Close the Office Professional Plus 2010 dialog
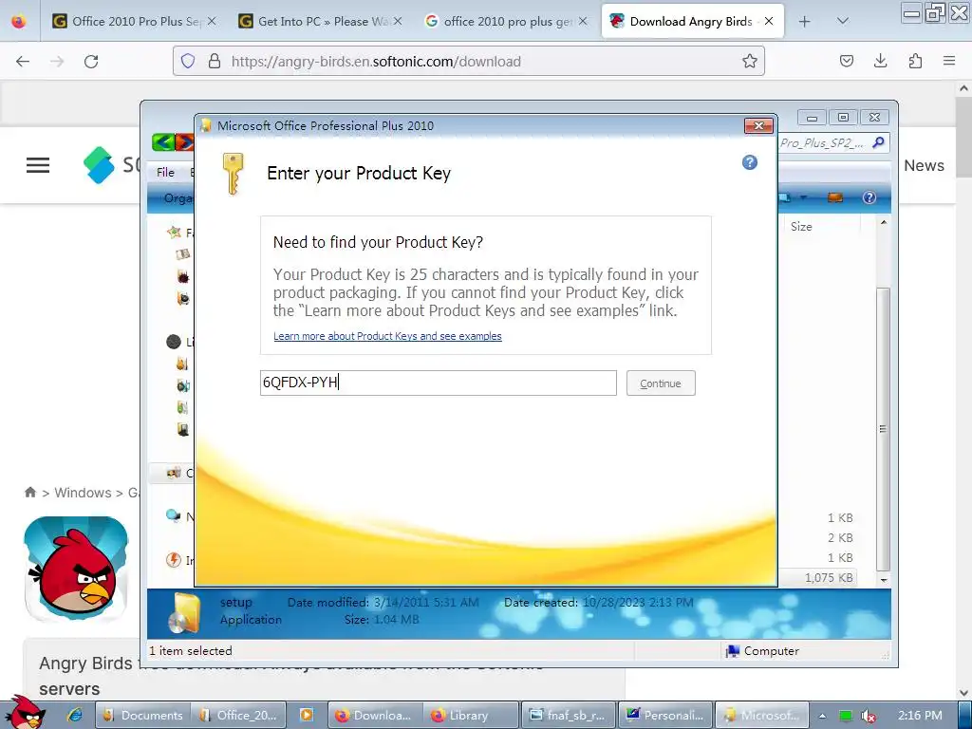The image size is (972, 729). tap(758, 126)
